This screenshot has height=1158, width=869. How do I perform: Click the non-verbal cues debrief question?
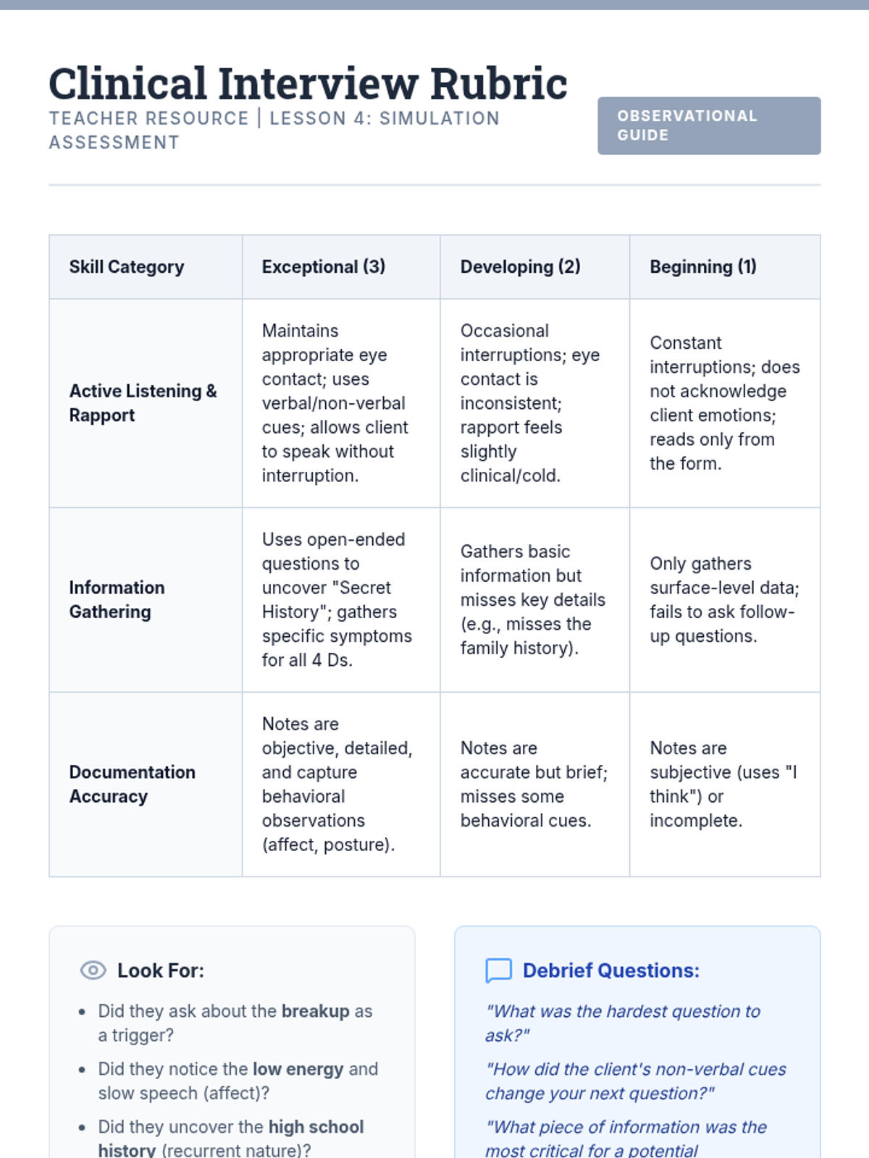[635, 1081]
